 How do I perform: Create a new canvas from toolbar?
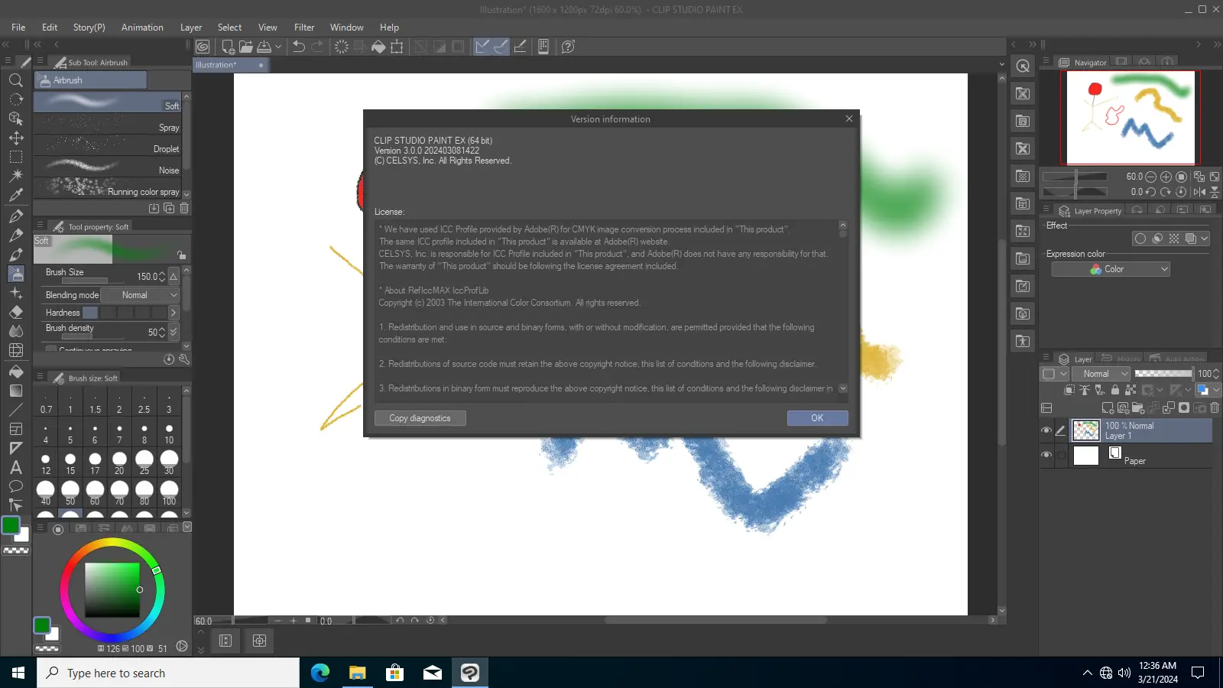[x=227, y=47]
